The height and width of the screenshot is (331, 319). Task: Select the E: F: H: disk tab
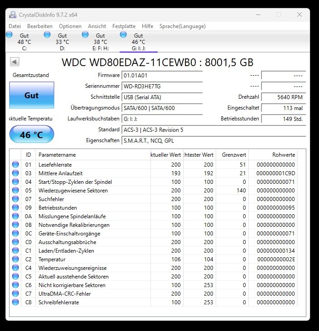coord(100,42)
